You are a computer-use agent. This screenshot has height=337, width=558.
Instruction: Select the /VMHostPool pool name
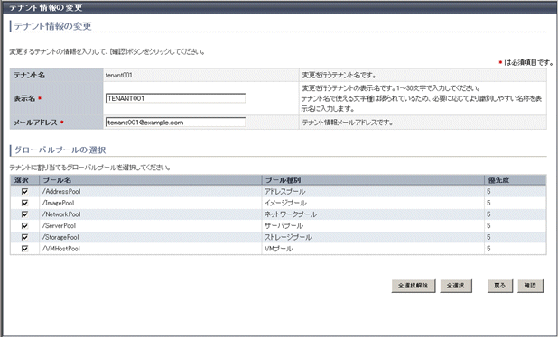pos(61,249)
